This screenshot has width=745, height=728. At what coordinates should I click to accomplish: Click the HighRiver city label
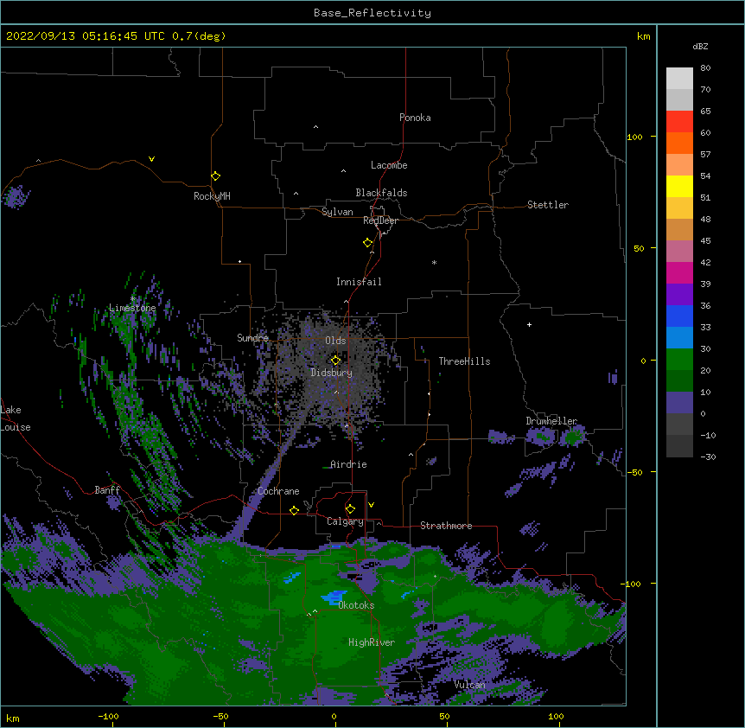(x=372, y=642)
